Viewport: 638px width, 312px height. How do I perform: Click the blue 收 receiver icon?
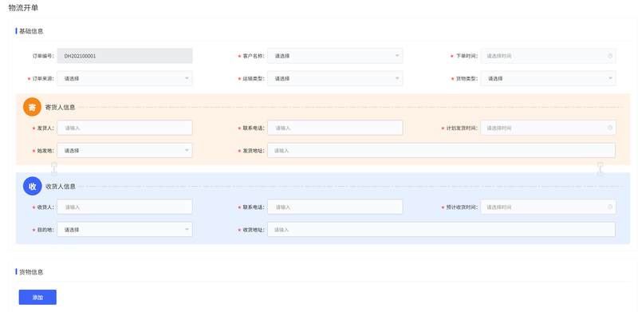pyautogui.click(x=32, y=186)
